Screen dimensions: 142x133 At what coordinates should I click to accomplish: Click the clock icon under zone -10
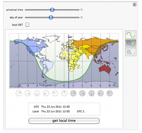click(19, 93)
